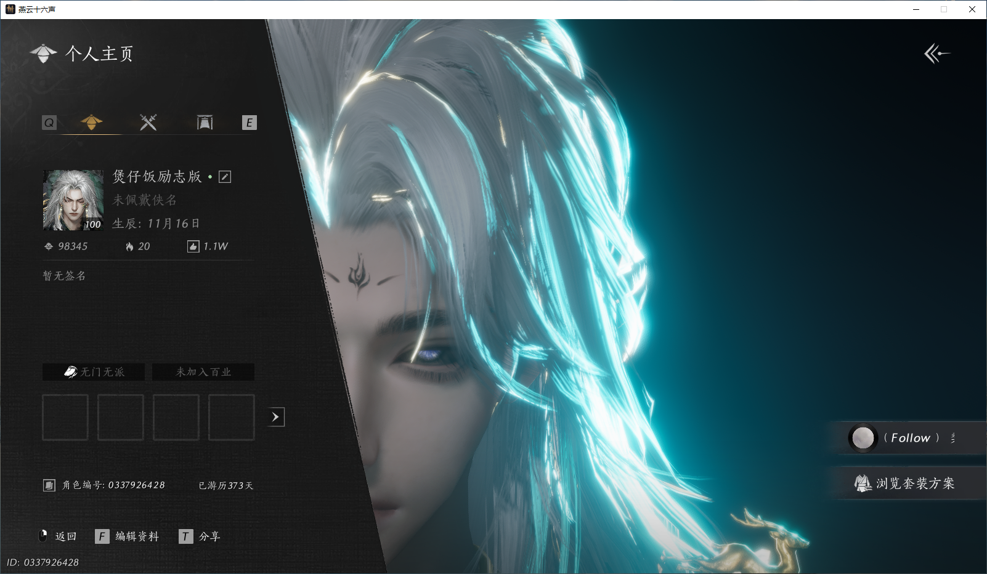Edit the character name with pencil icon
This screenshot has width=987, height=574.
[225, 177]
